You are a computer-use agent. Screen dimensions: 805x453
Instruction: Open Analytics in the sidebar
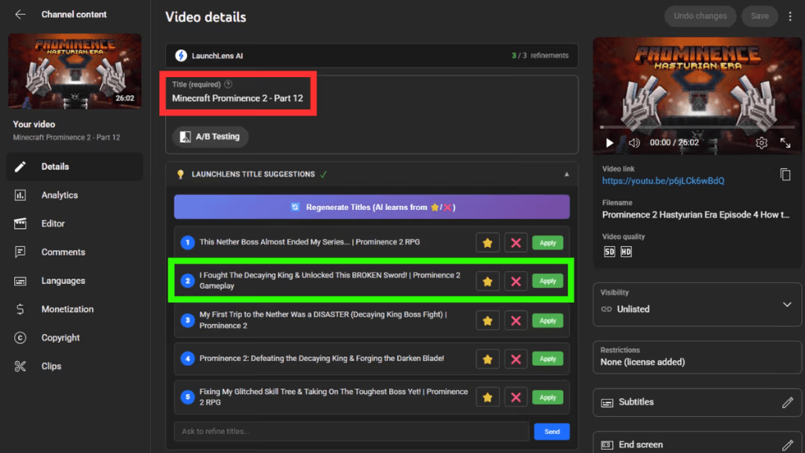[60, 195]
